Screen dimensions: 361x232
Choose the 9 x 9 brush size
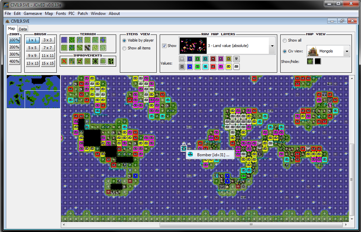[x=32, y=55]
